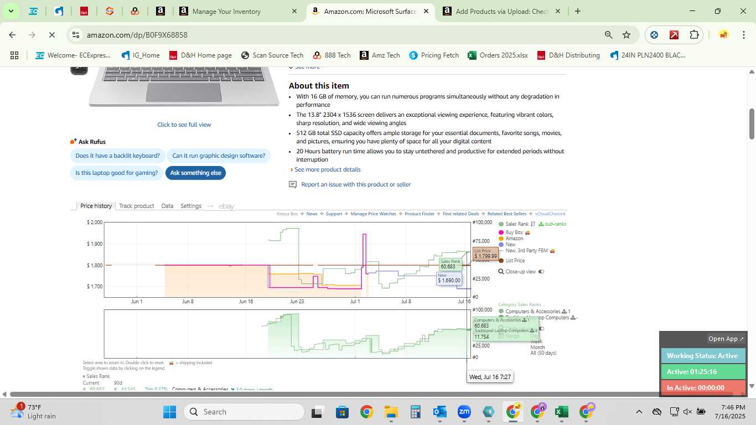Viewport: 756px width, 425px height.
Task: Open the orange S pinned tab
Action: [110, 11]
